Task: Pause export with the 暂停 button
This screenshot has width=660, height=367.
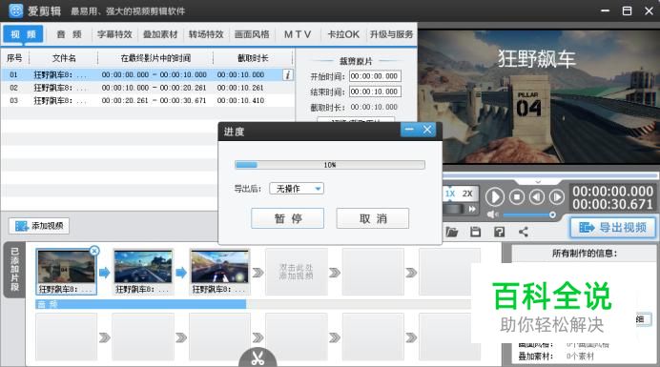Action: (287, 218)
